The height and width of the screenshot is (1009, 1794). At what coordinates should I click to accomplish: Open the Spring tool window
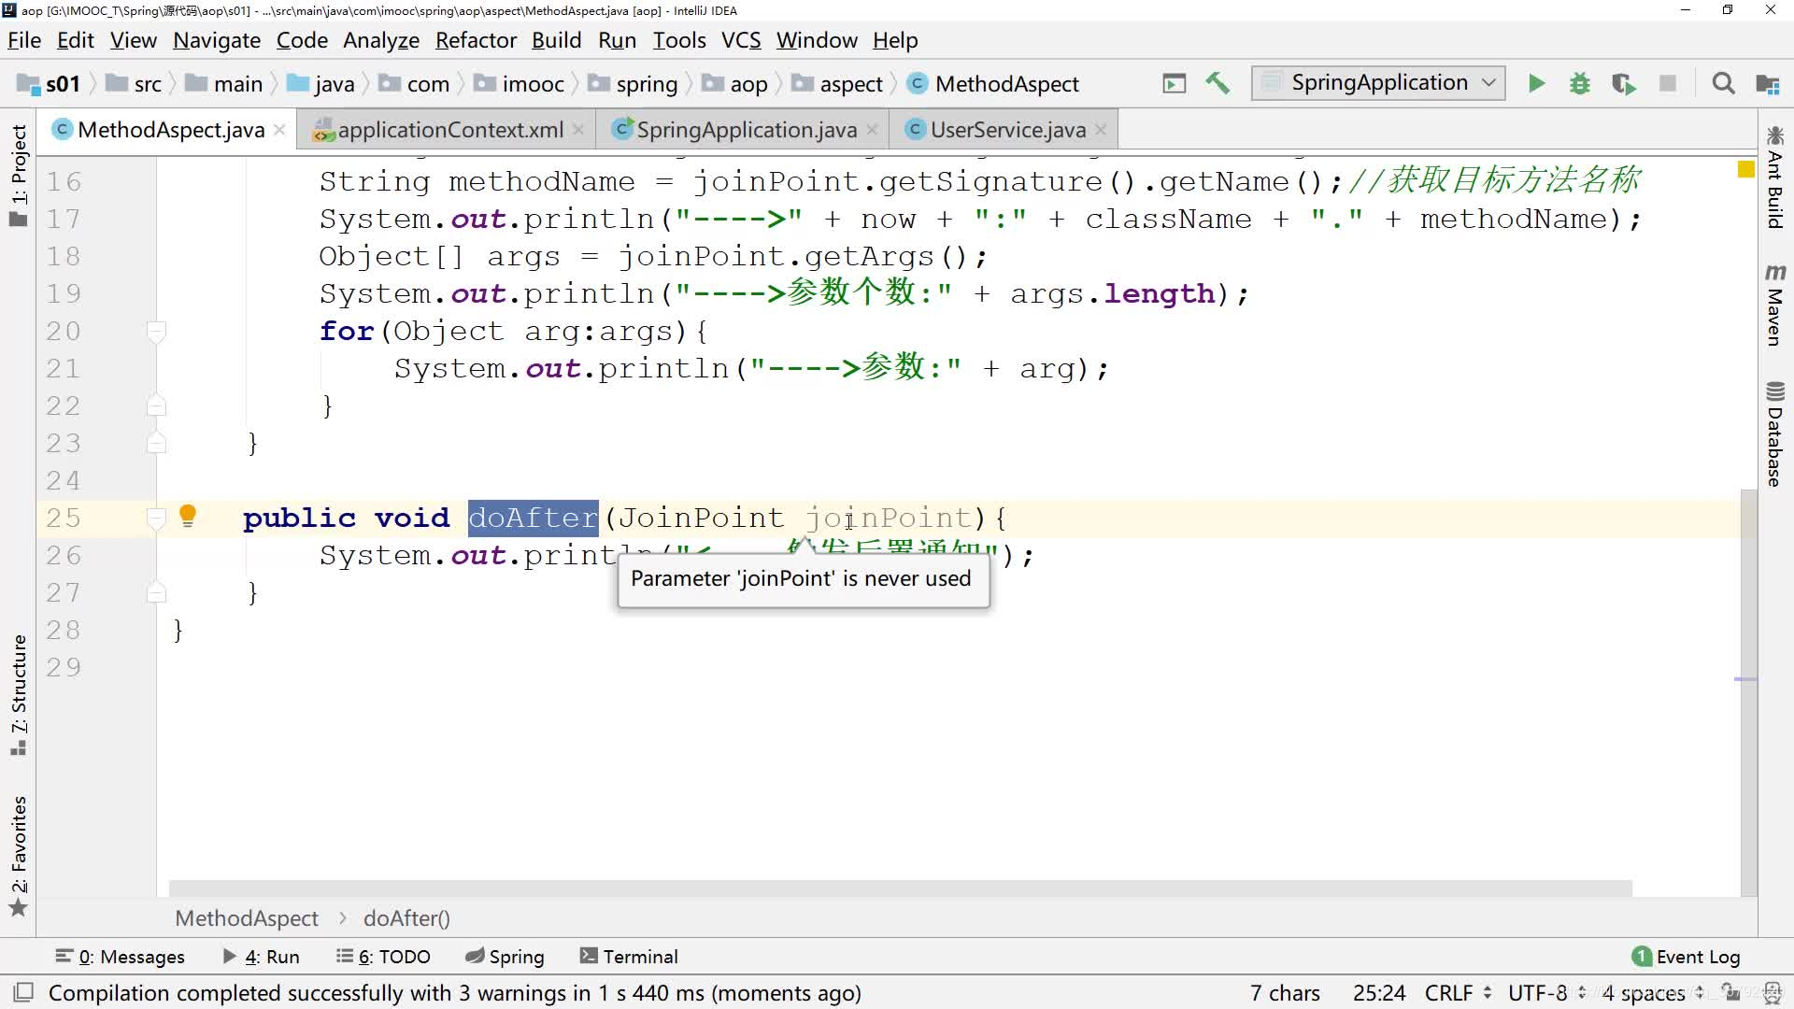click(x=505, y=957)
